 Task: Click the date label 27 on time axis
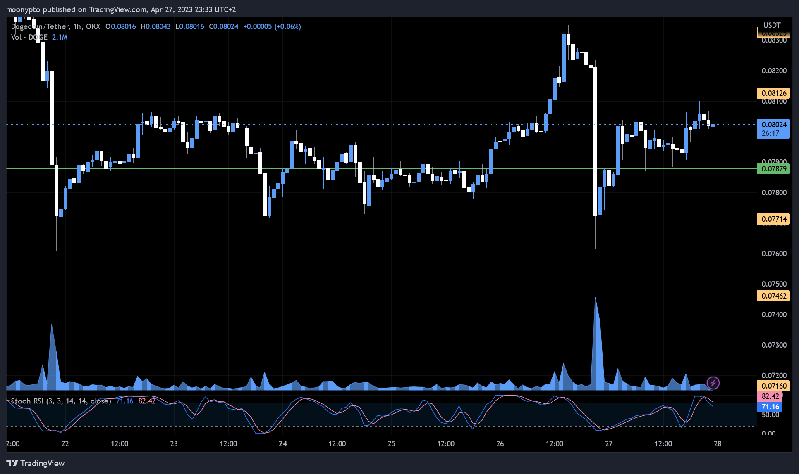click(x=609, y=443)
